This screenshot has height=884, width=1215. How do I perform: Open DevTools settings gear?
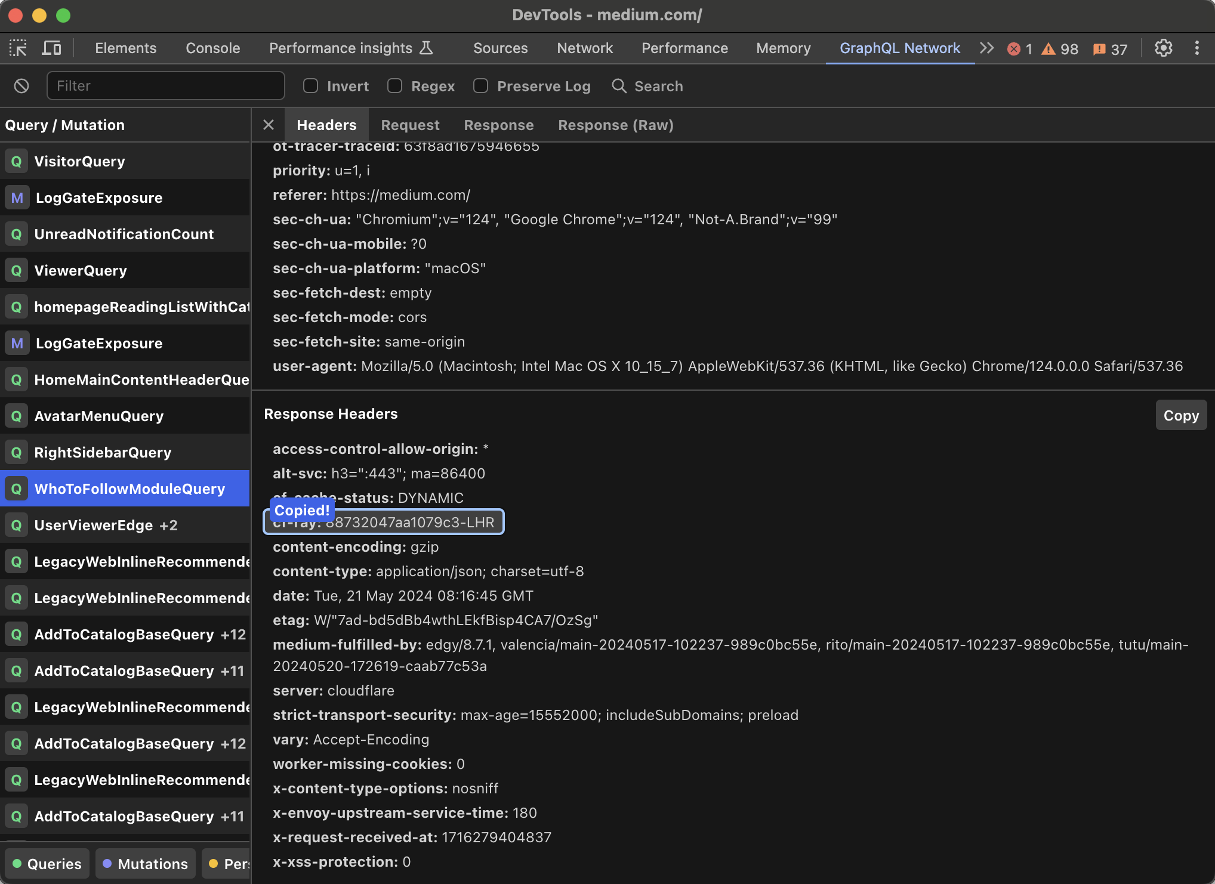pyautogui.click(x=1163, y=48)
